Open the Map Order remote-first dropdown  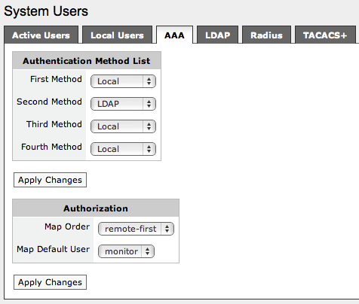click(x=136, y=229)
